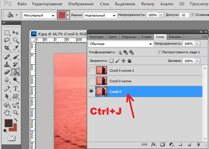This screenshot has height=149, width=209.
Task: Open the 'Фильтр' menu
Action: pyautogui.click(x=148, y=4)
